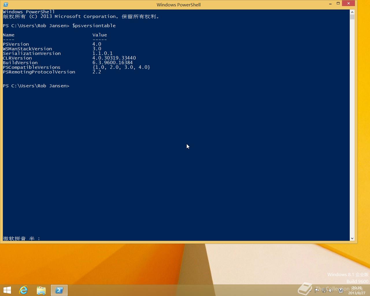Click the Value column header

100,35
